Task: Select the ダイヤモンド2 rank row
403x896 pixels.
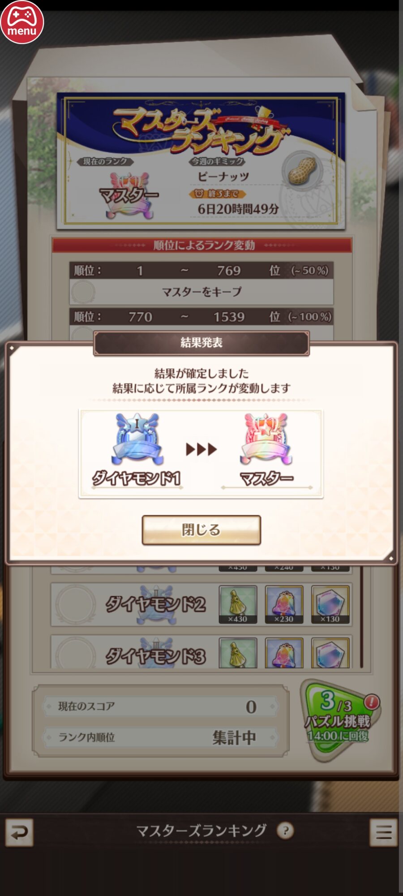Action: tap(201, 604)
